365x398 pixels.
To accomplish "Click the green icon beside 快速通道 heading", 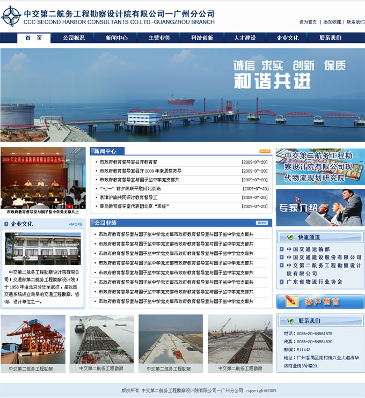I will tap(290, 238).
